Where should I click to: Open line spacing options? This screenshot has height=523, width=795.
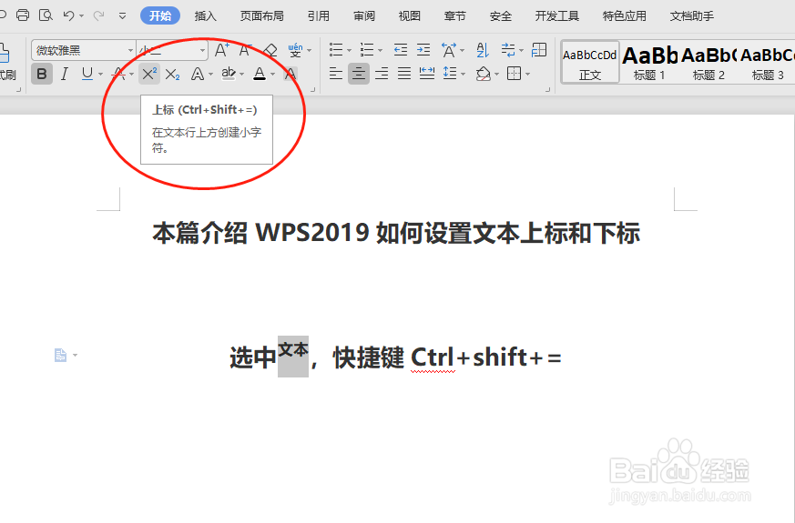pyautogui.click(x=450, y=74)
